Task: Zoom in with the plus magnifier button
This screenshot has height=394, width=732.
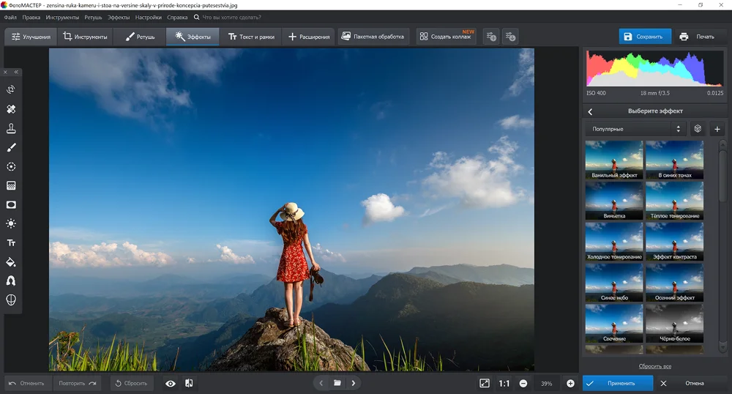Action: 570,383
